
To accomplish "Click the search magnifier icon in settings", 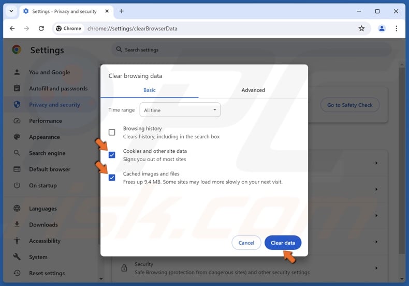I will pyautogui.click(x=119, y=50).
